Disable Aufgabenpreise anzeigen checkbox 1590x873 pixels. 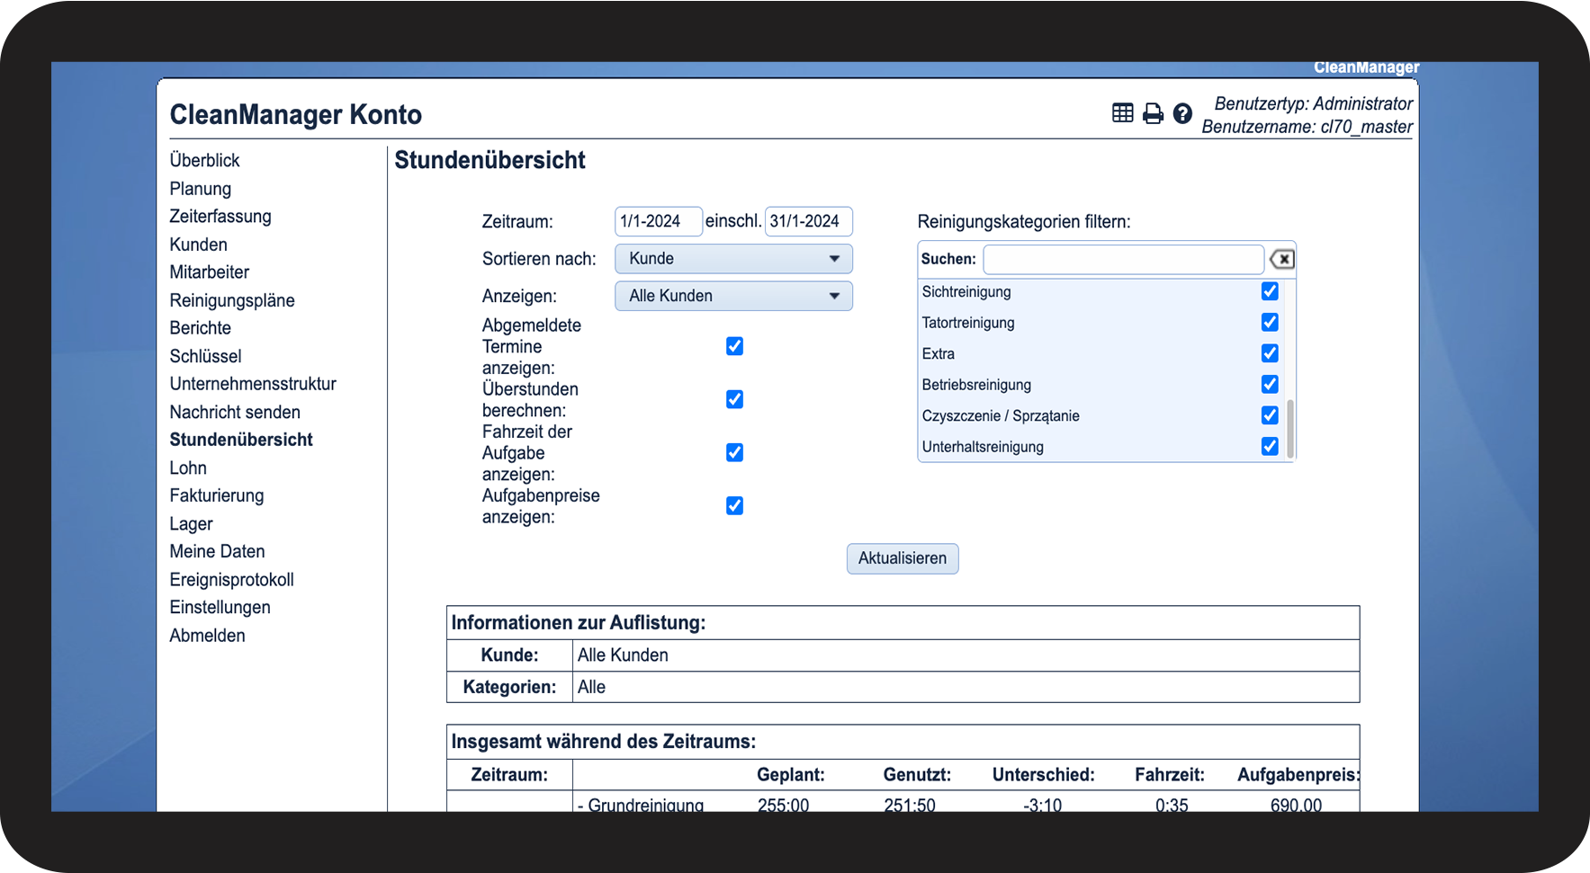(734, 505)
